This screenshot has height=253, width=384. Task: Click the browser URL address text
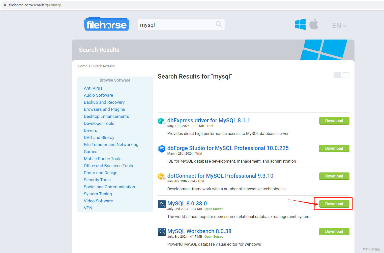click(x=35, y=5)
